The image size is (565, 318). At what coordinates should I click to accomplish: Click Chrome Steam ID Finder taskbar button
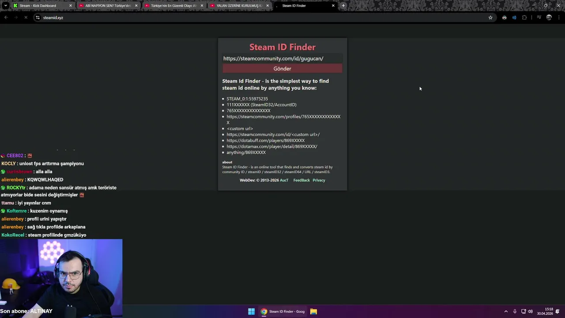click(x=282, y=311)
